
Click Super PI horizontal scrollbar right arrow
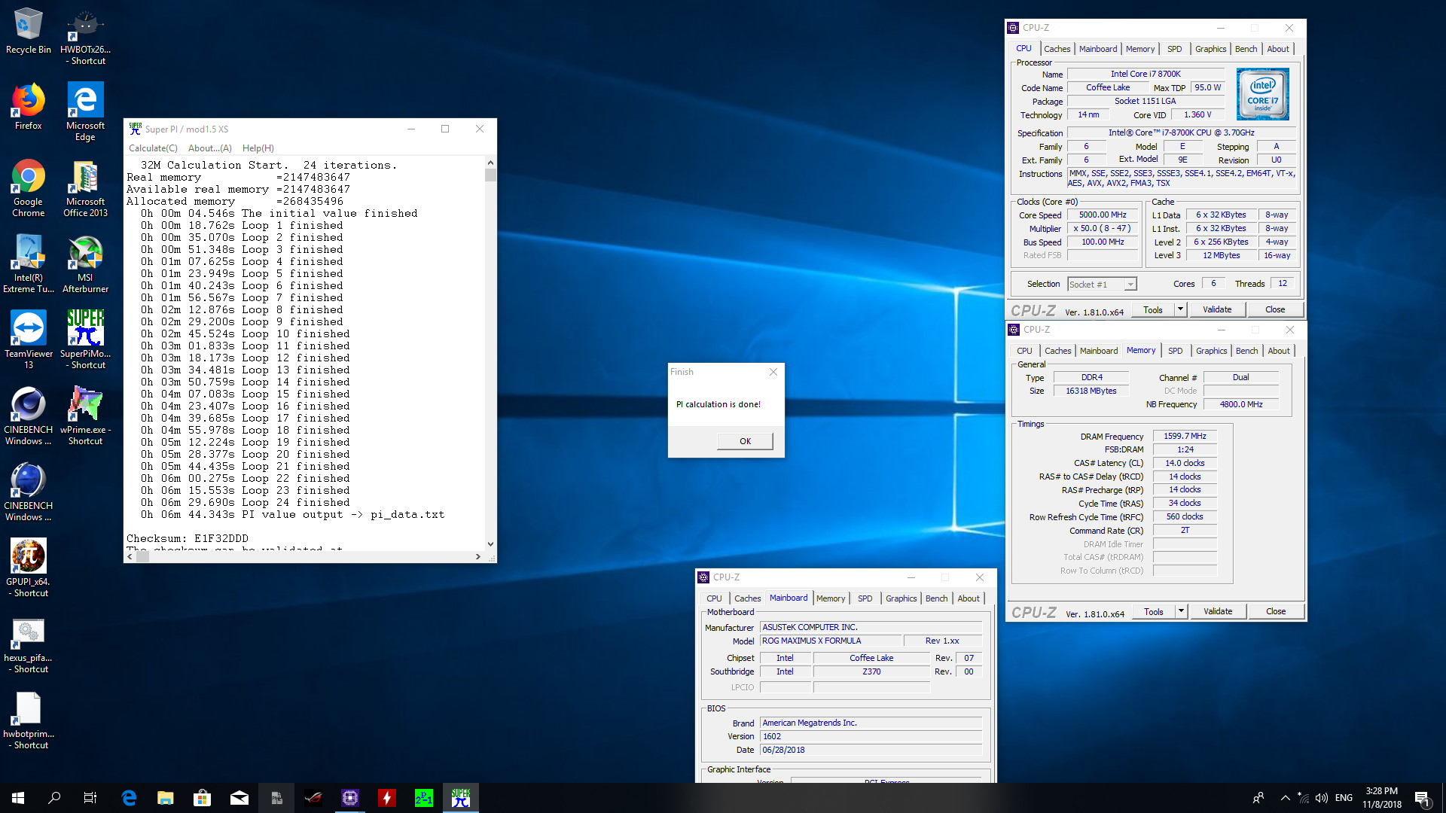[x=477, y=557]
